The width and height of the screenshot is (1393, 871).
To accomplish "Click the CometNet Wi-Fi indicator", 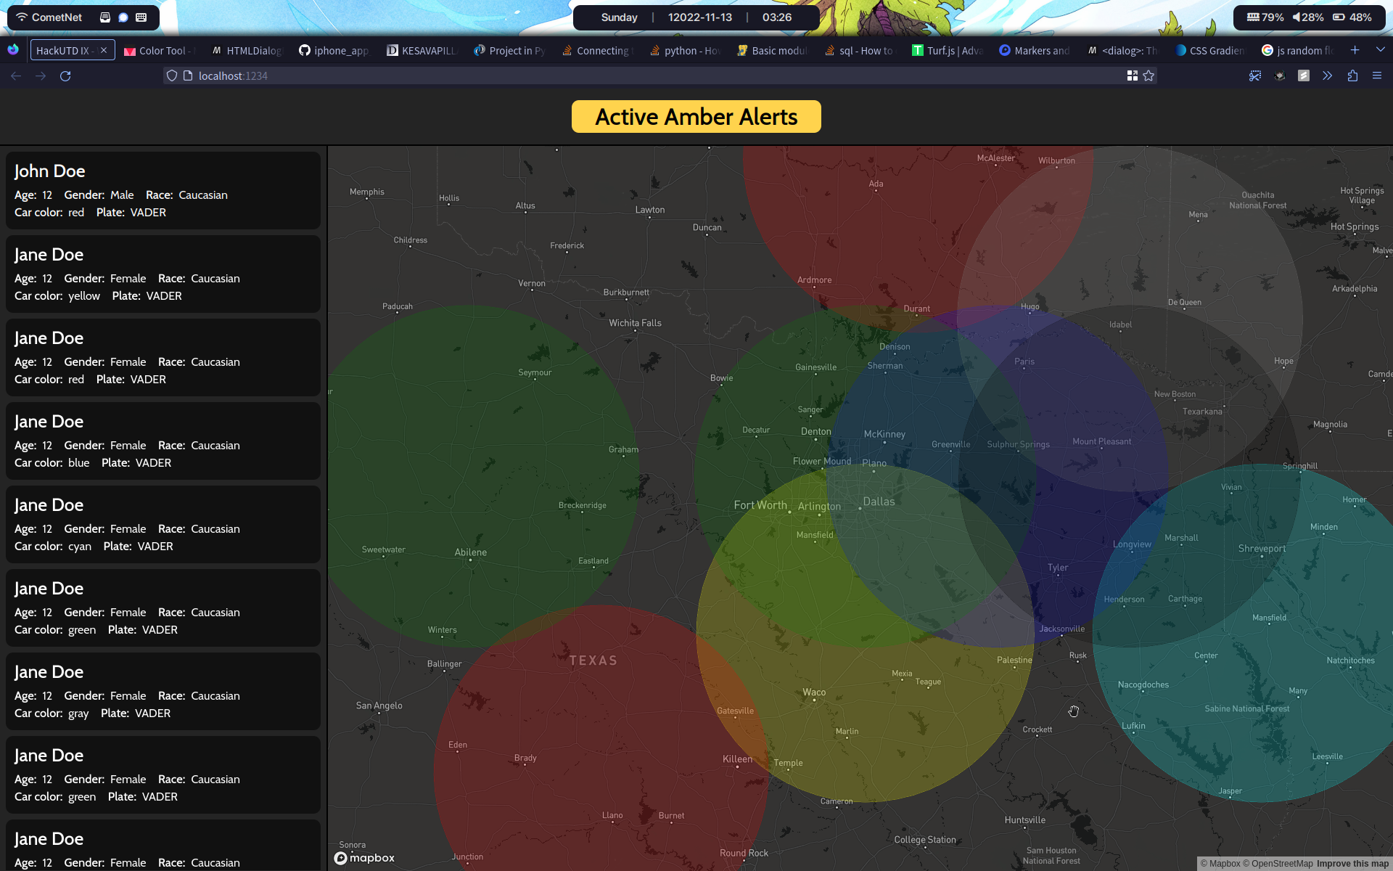I will [49, 17].
